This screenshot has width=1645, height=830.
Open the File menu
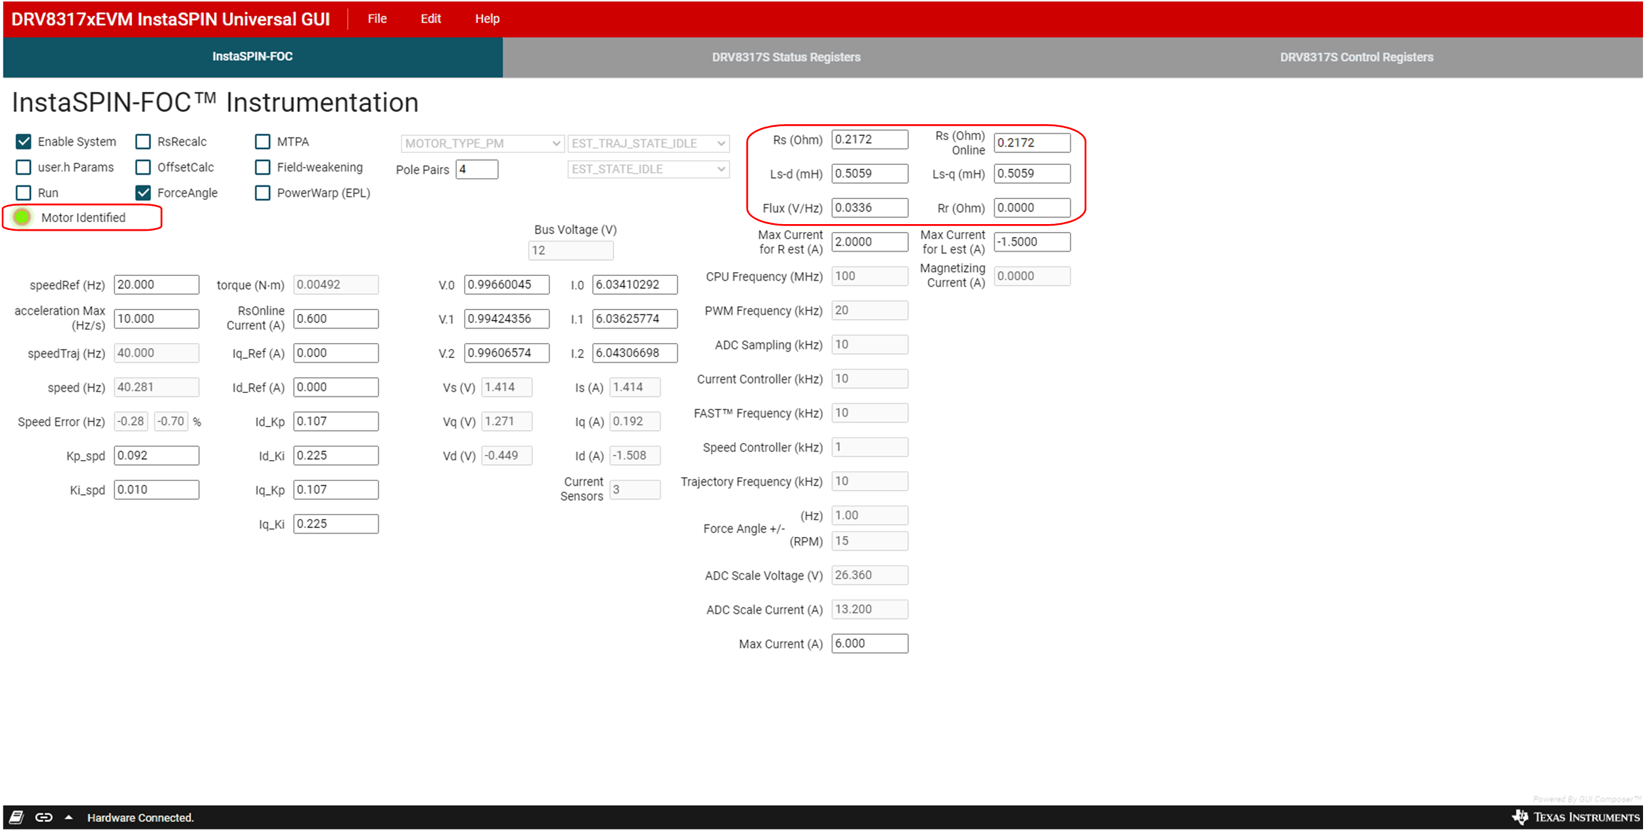coord(377,18)
